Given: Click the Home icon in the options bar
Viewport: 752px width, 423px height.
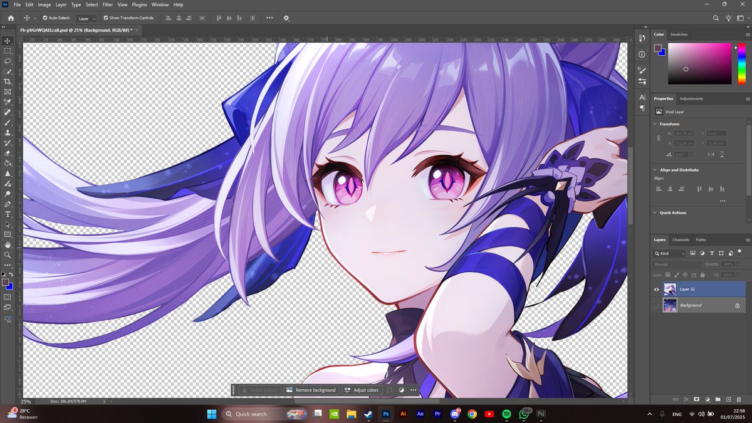Looking at the screenshot, I should [x=11, y=18].
